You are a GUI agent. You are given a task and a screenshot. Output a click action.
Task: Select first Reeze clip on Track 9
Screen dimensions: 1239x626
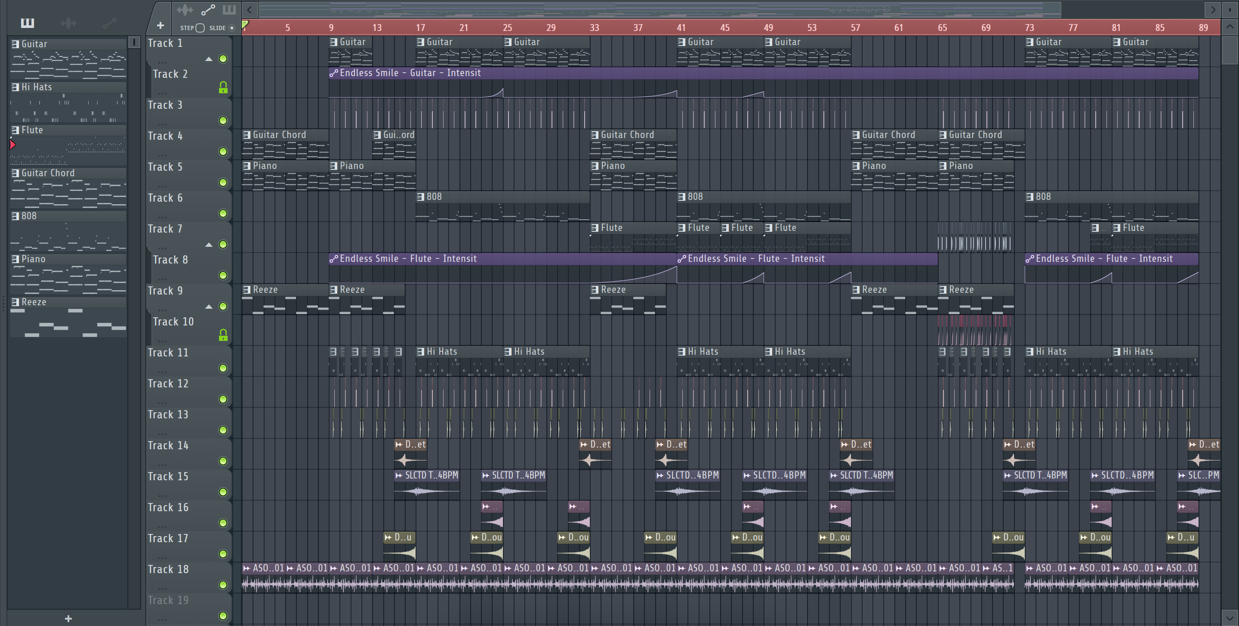pyautogui.click(x=285, y=300)
